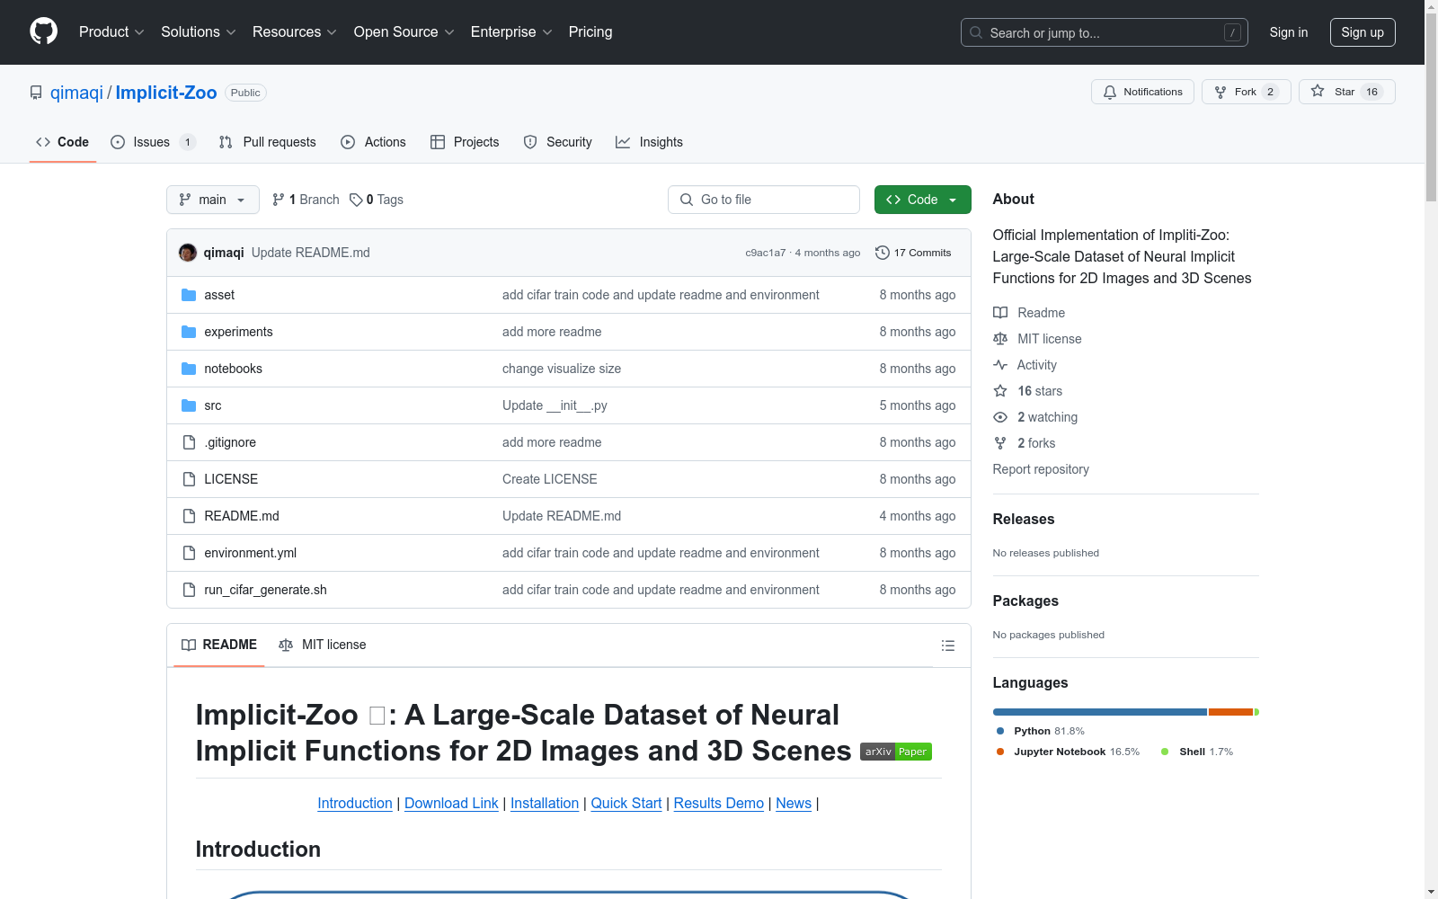This screenshot has width=1438, height=899.
Task: Open the Quick Start link in README
Action: [x=626, y=803]
